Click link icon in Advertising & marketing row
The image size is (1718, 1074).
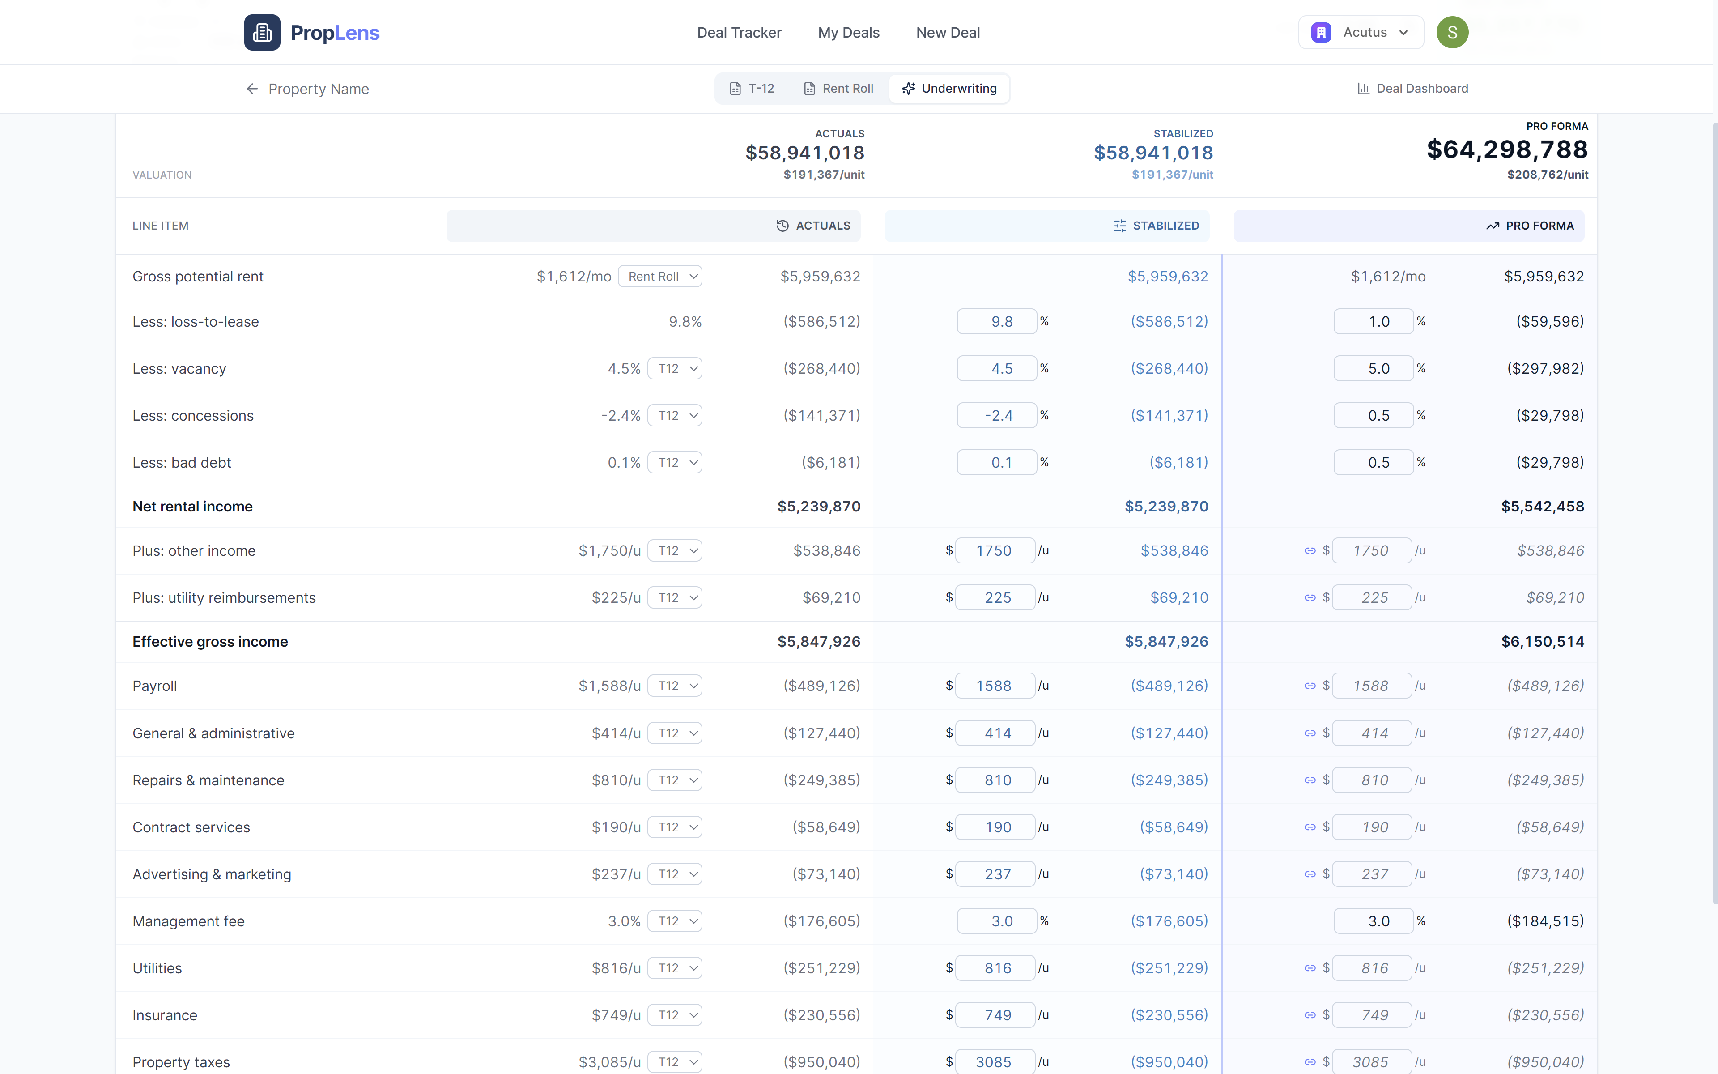pos(1310,874)
